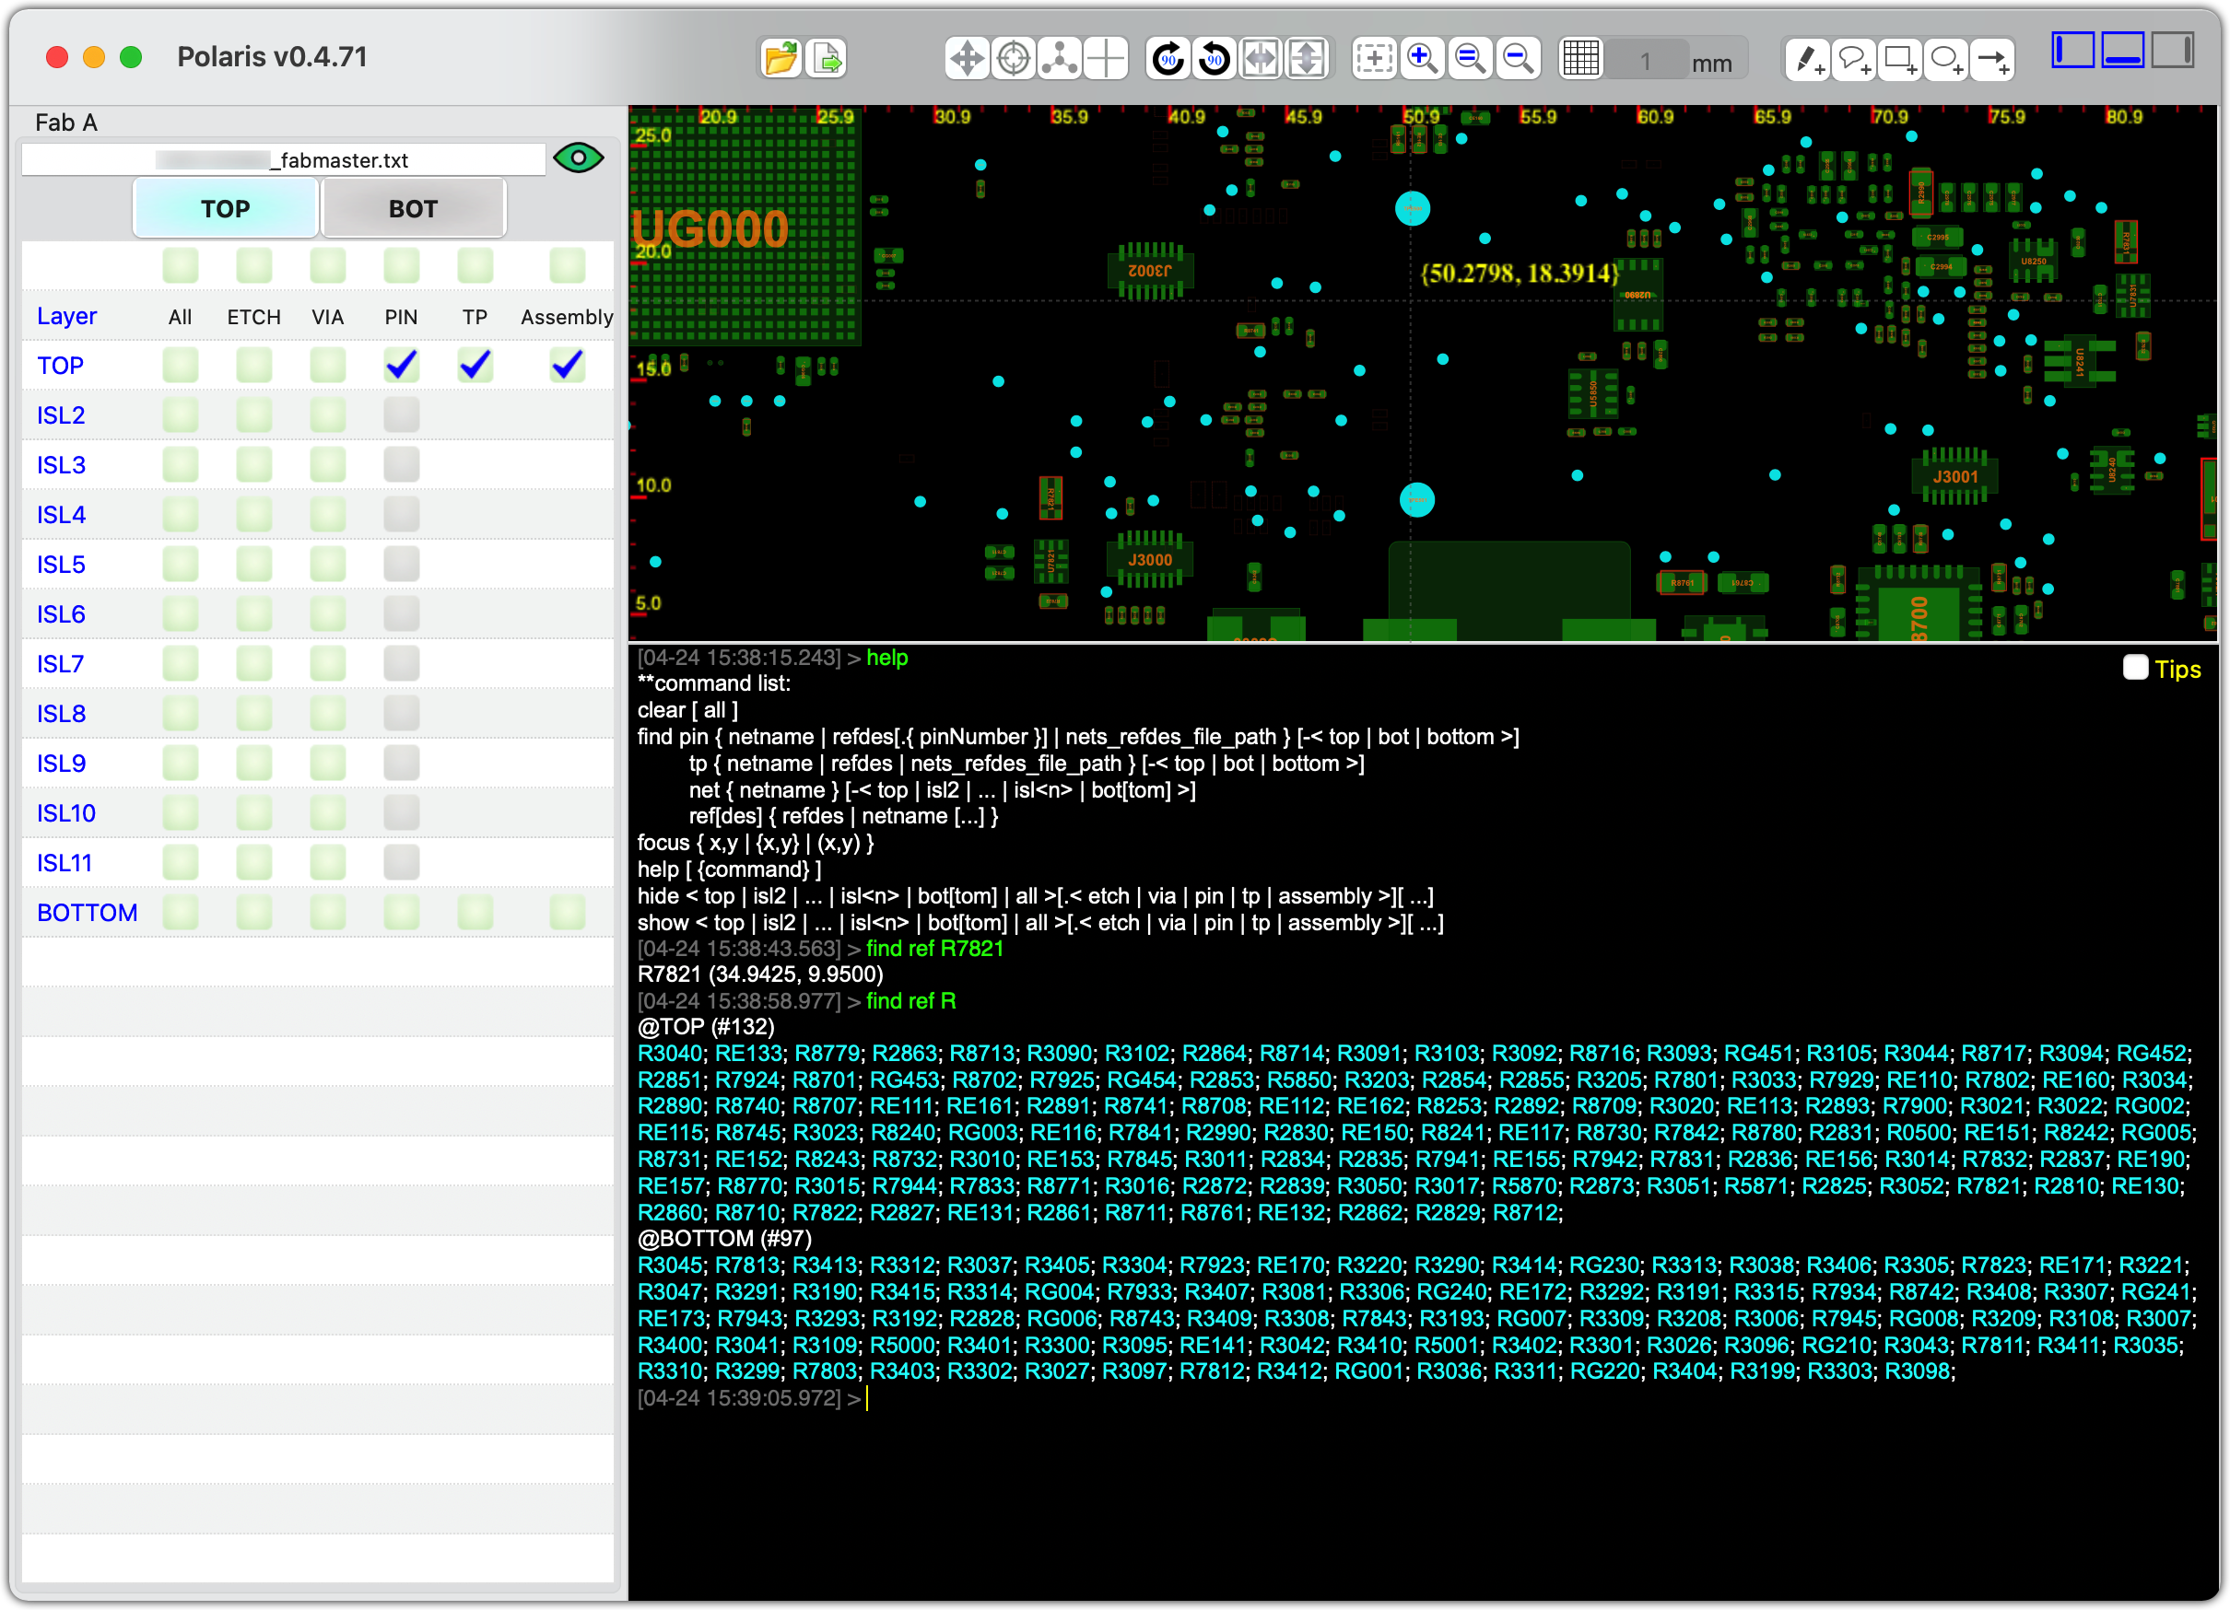2230x1610 pixels.
Task: Rotate view 90 degrees clockwise
Action: (x=1168, y=59)
